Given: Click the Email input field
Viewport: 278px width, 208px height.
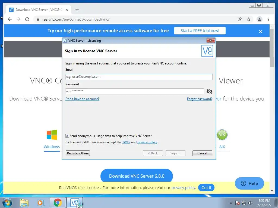Looking at the screenshot, I should pos(139,77).
